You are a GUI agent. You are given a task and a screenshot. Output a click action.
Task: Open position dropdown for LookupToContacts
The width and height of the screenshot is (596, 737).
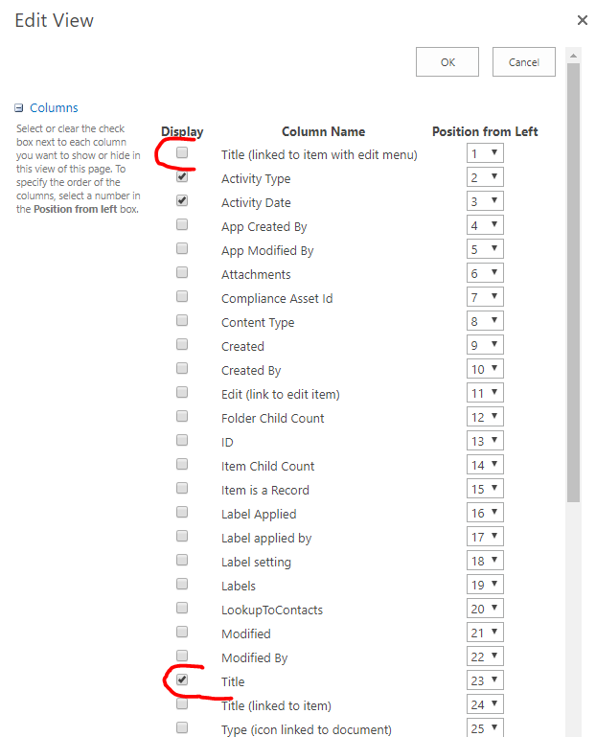(x=485, y=610)
